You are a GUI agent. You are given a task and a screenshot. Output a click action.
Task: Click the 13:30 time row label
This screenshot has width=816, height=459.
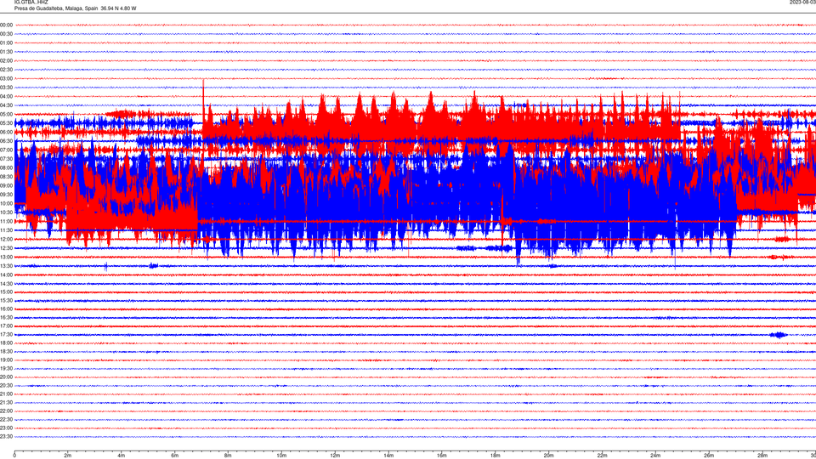pos(6,266)
